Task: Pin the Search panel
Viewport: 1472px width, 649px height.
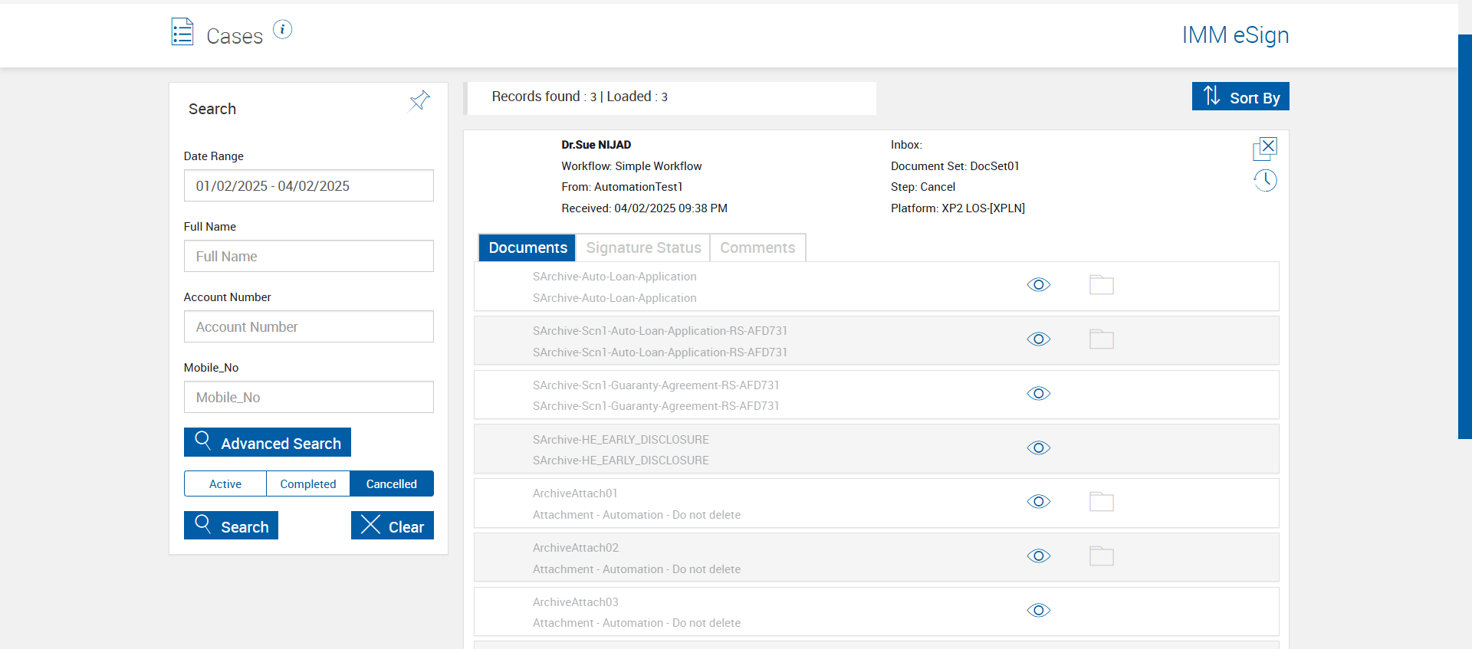Action: pos(419,100)
